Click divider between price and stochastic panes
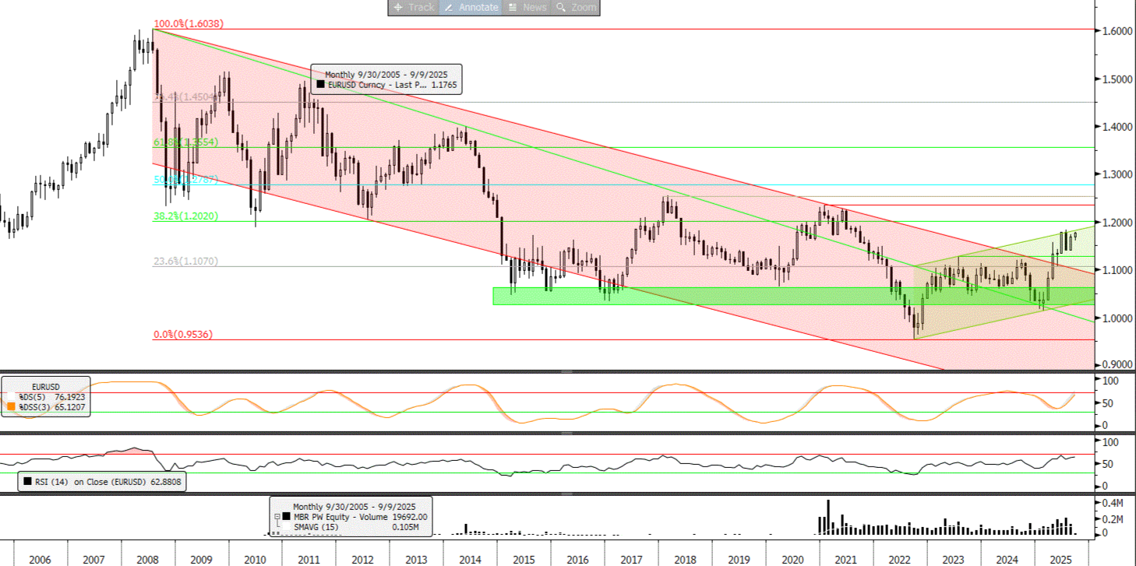1136x566 pixels. tap(567, 372)
